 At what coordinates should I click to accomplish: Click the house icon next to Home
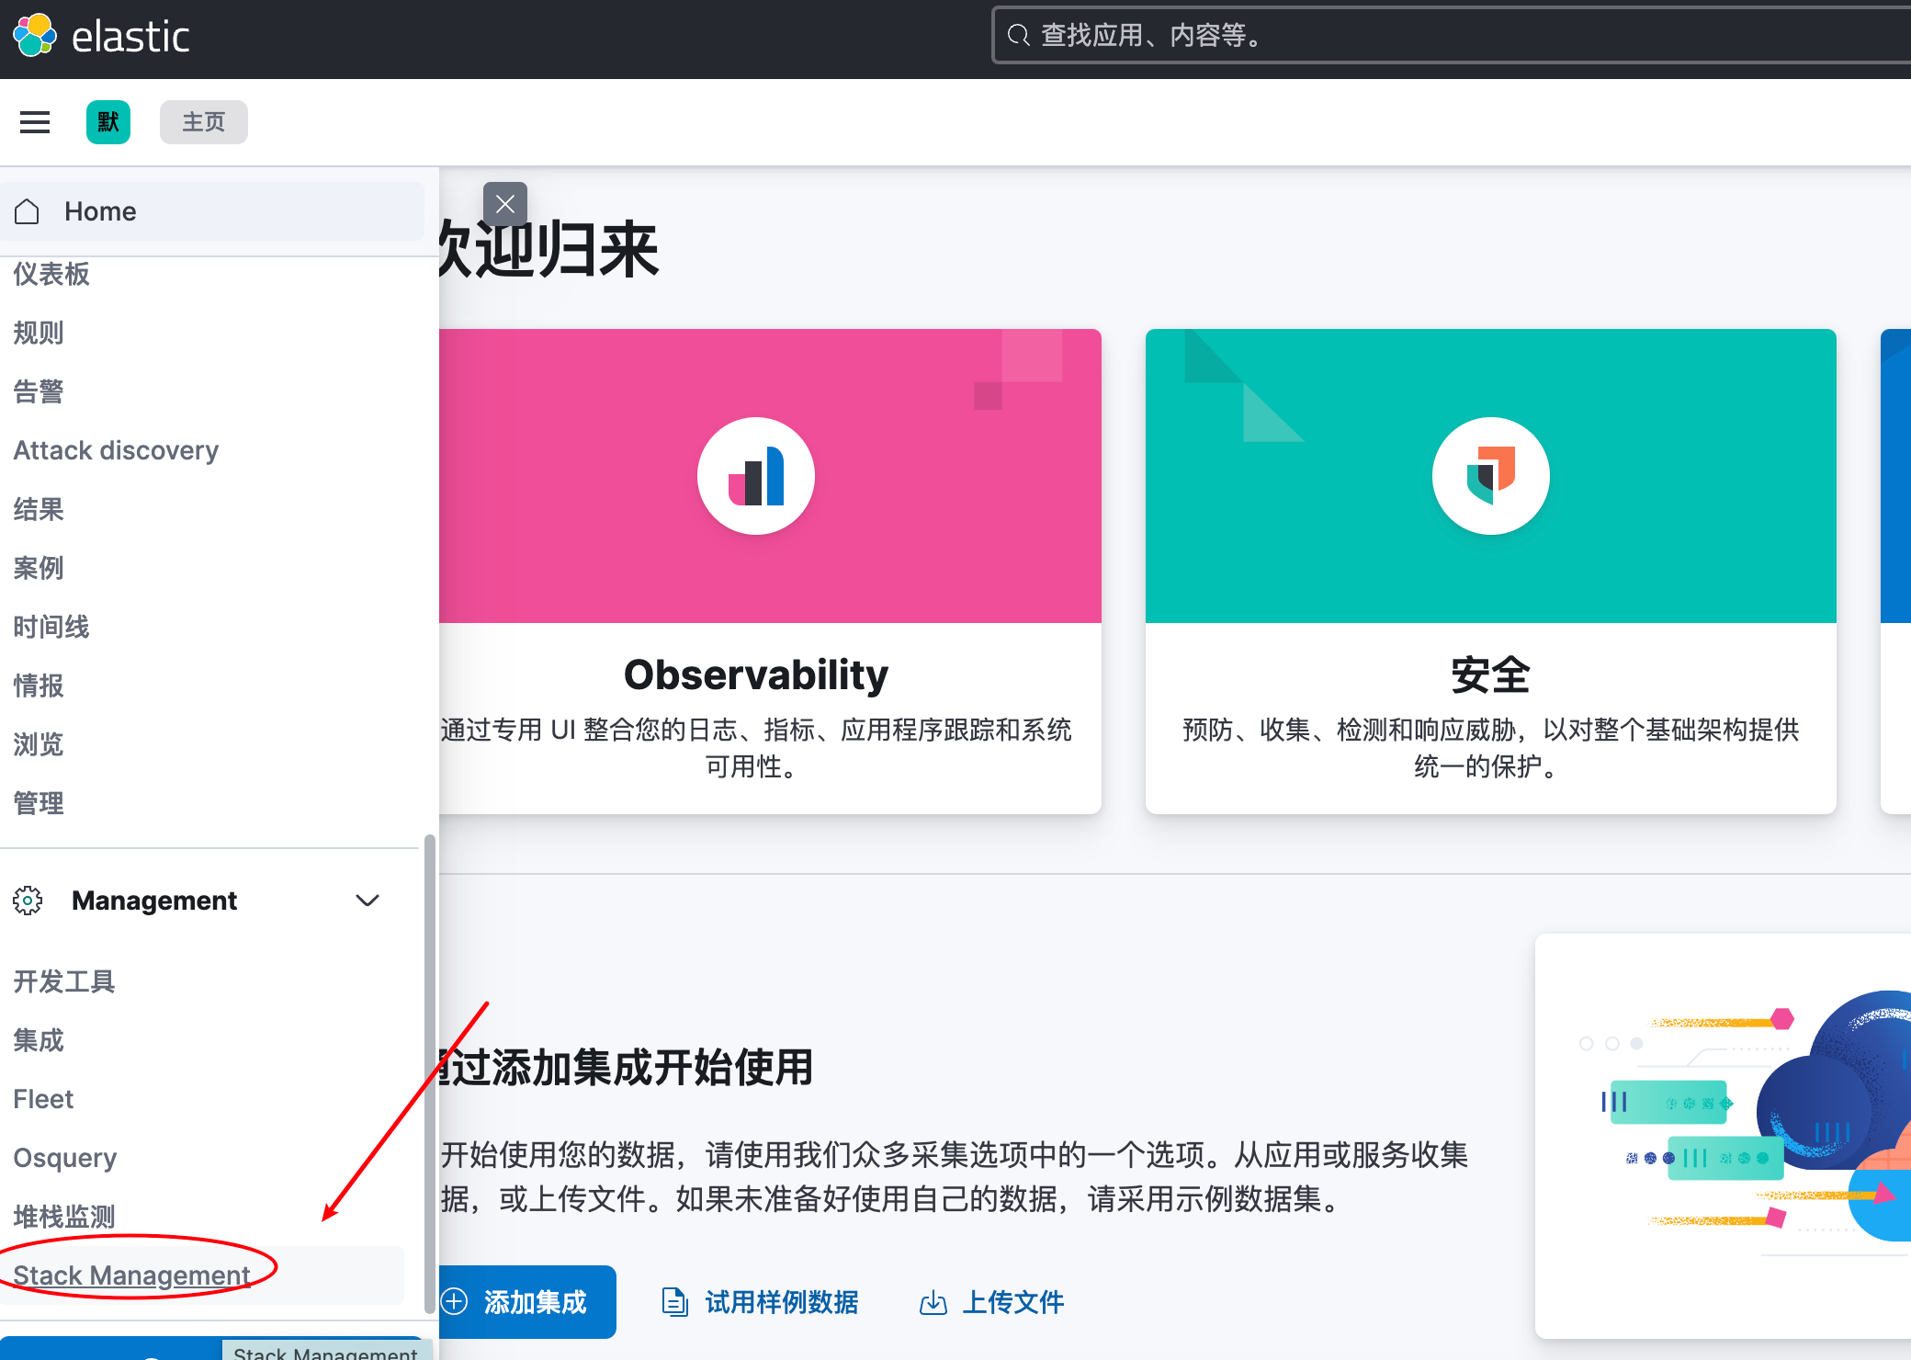pos(27,210)
